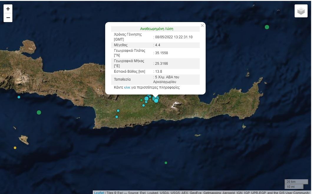Select the green earthquake marker south of Crete

166,163
